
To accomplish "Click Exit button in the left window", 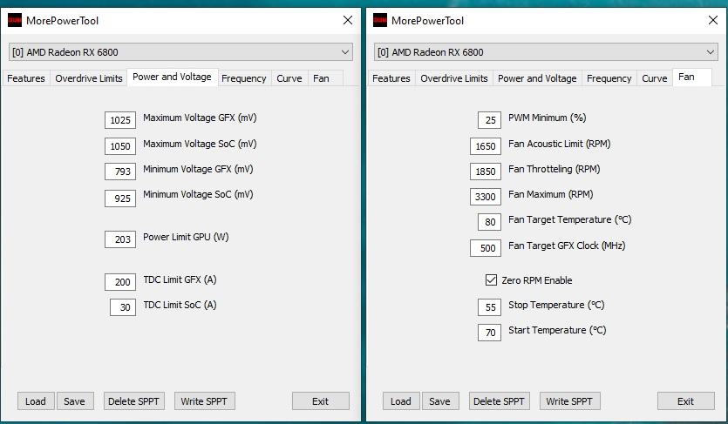I will pos(320,401).
